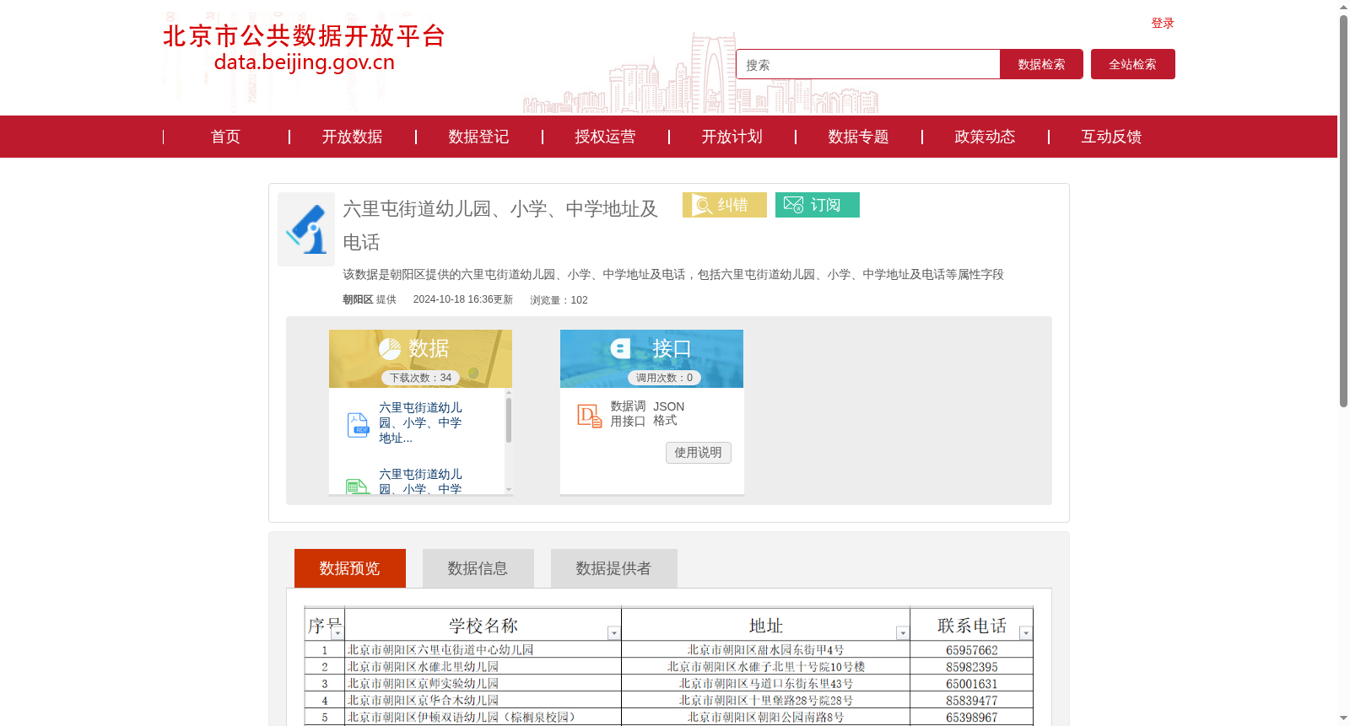
Task: Click the microscope dataset icon
Action: (x=306, y=229)
